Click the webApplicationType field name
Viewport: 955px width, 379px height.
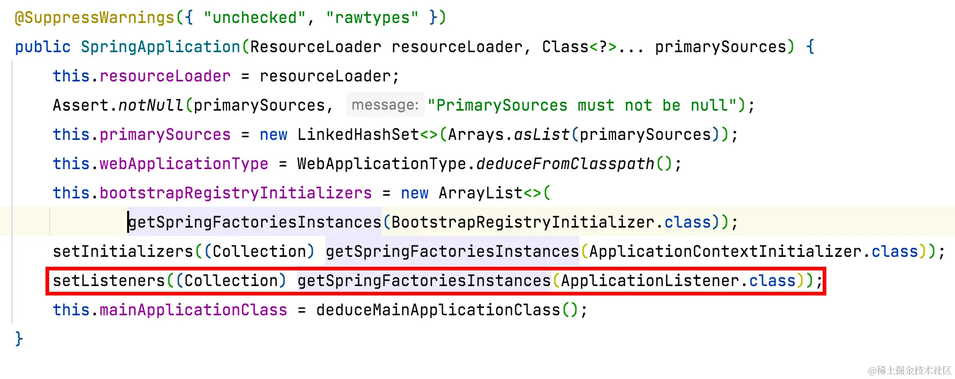click(184, 164)
